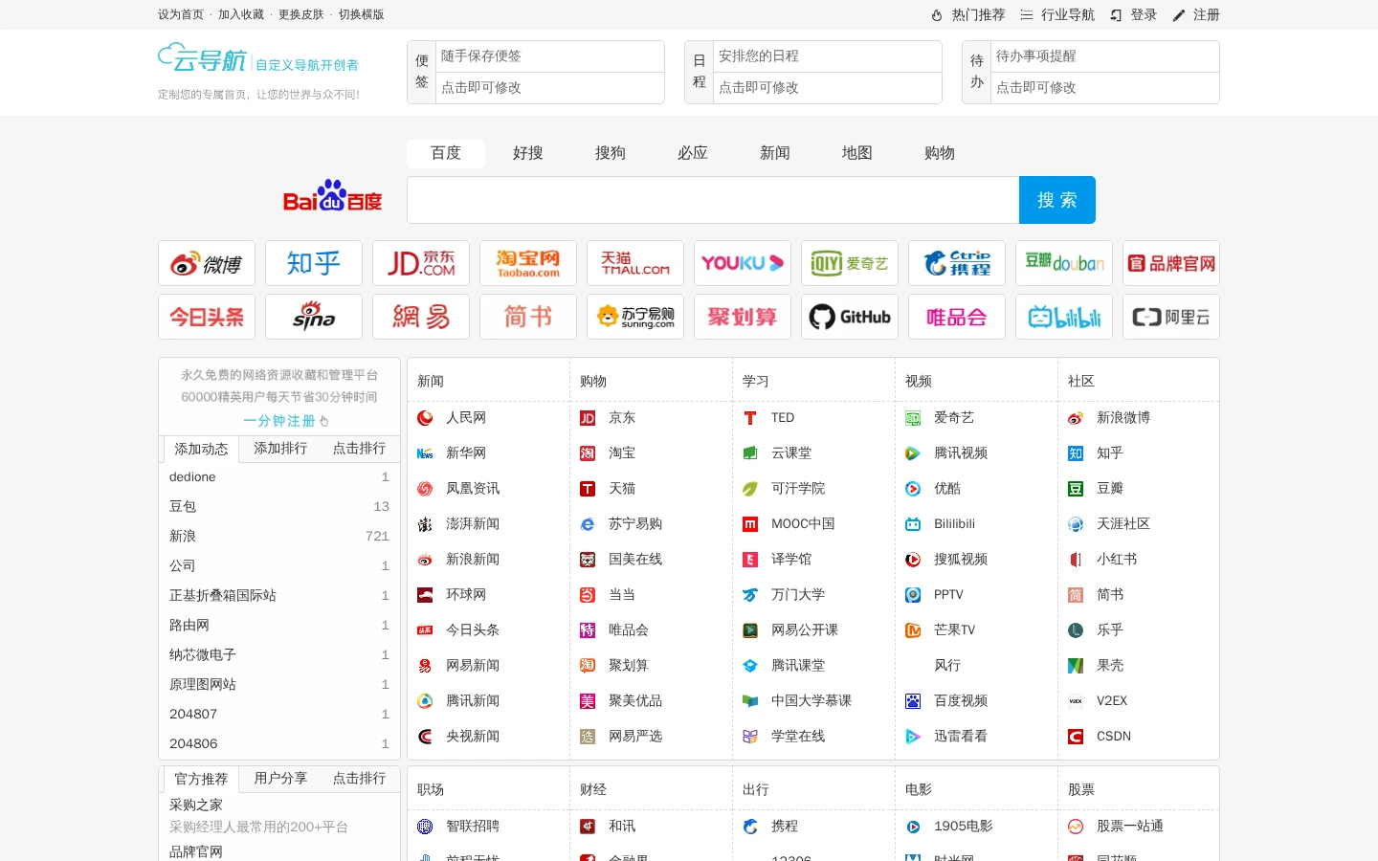Screen dimensions: 1378x861
Task: Switch to the 添加排行 tab
Action: [280, 448]
